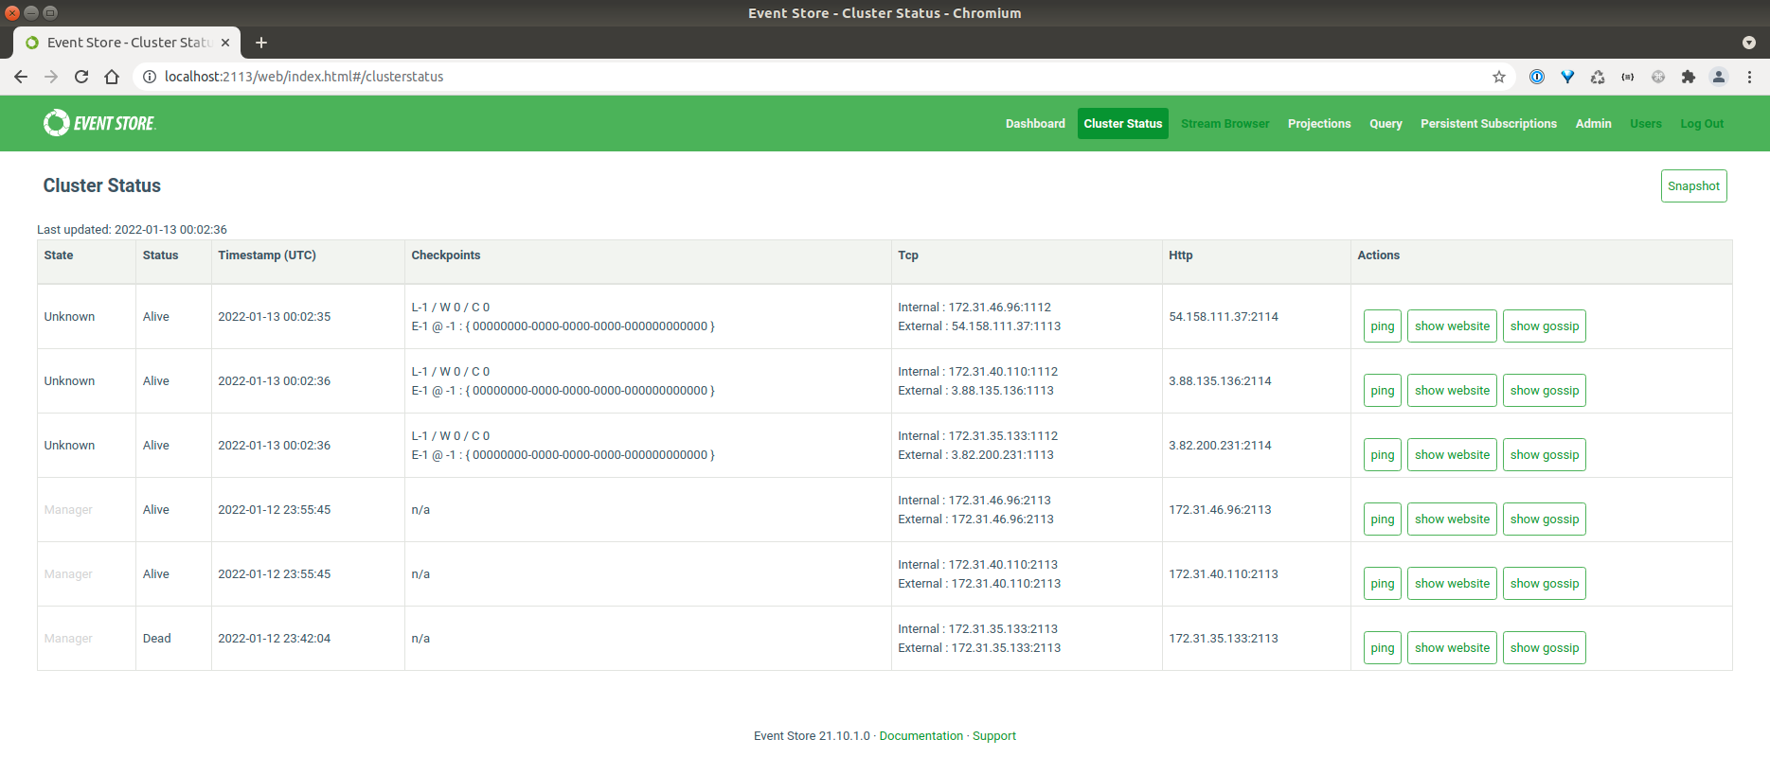The image size is (1770, 757).
Task: Open the browser profile menu
Action: coord(1719,77)
